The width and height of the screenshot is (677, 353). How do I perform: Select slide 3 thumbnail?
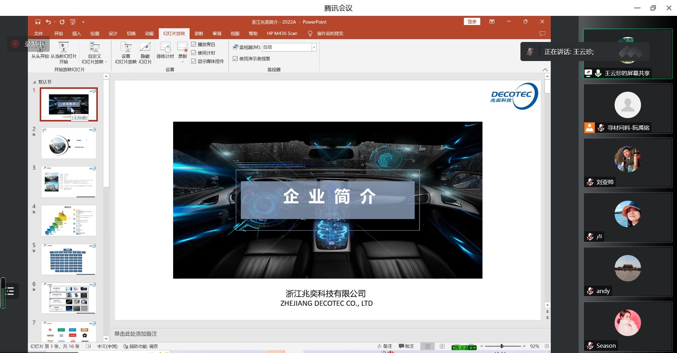[69, 182]
